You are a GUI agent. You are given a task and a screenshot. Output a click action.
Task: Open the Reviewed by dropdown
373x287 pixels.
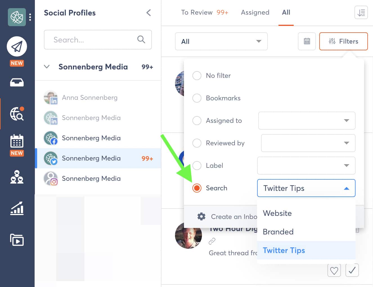point(308,143)
